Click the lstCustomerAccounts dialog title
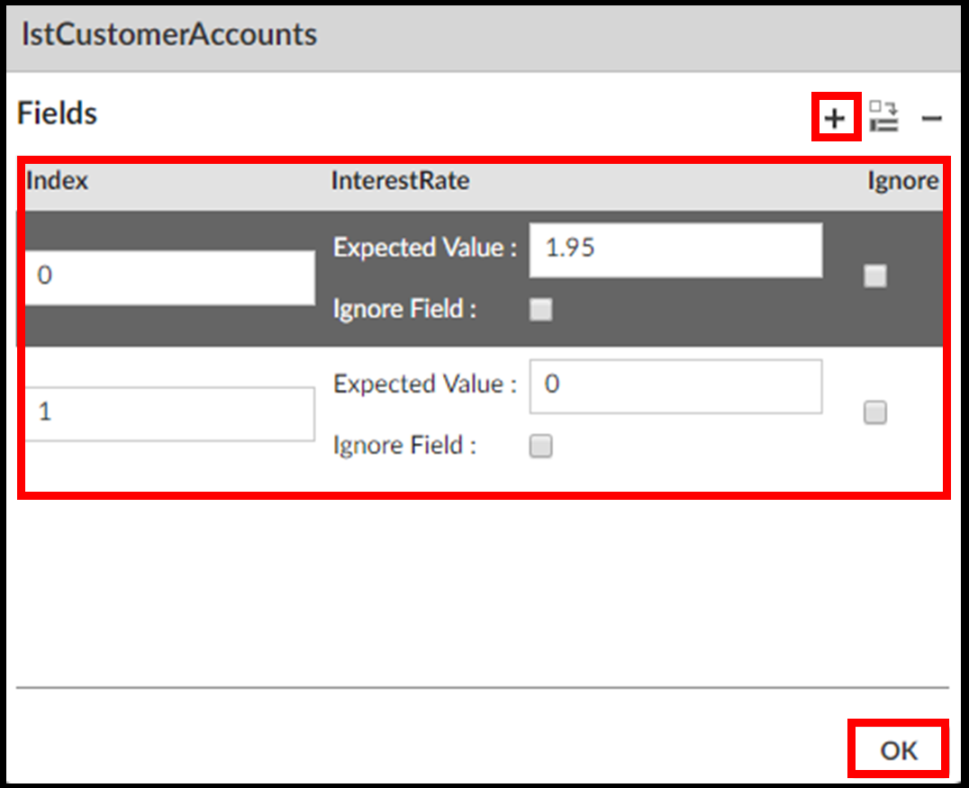Image resolution: width=969 pixels, height=788 pixels. coord(168,35)
